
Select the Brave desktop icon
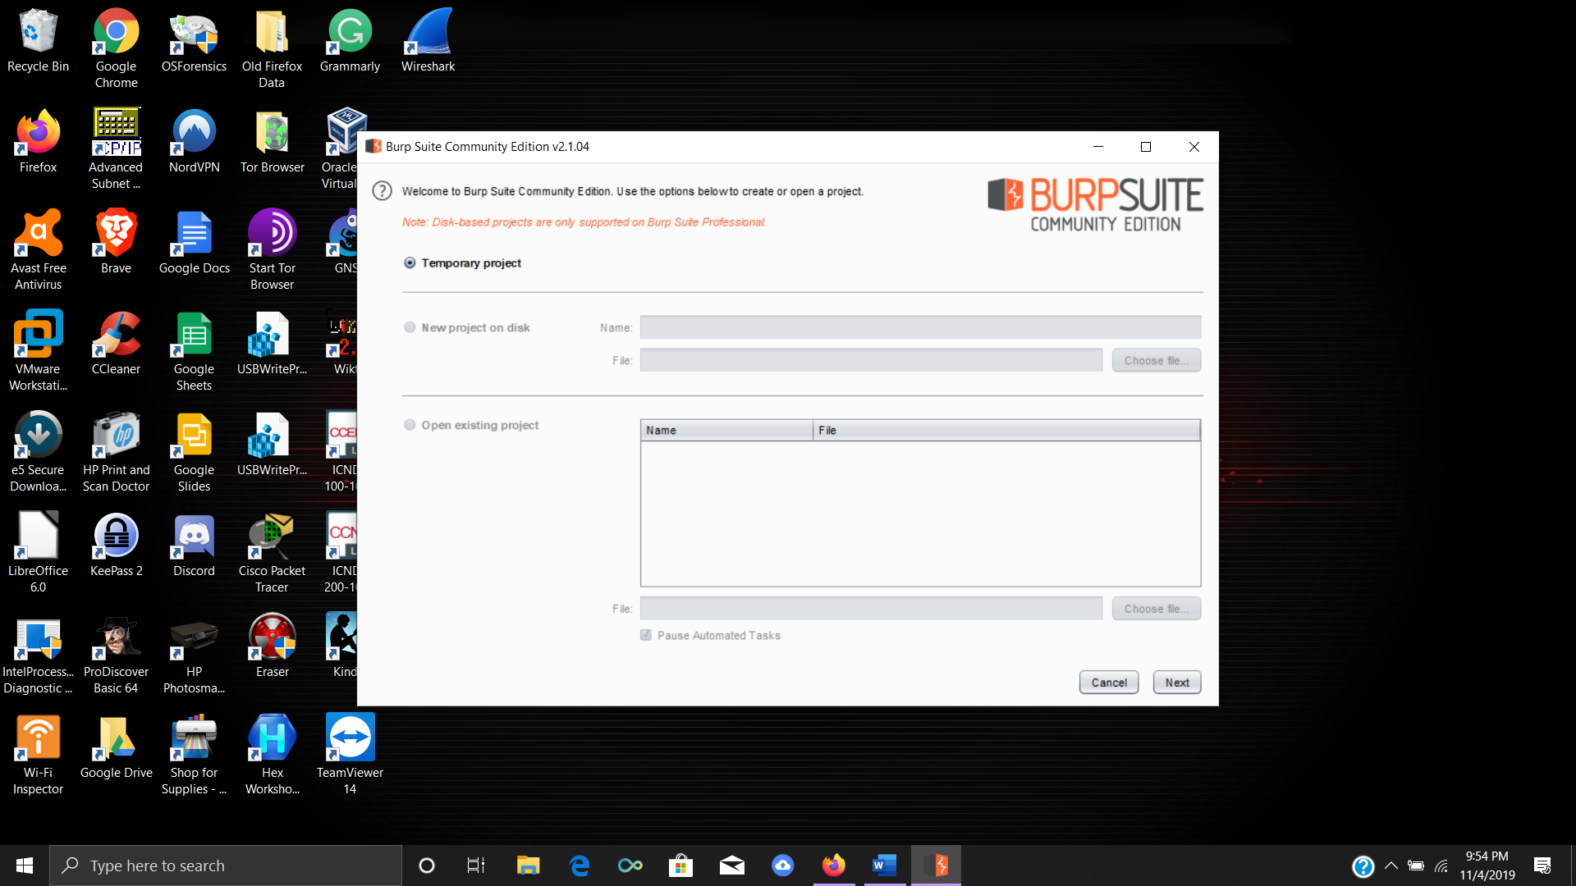116,242
